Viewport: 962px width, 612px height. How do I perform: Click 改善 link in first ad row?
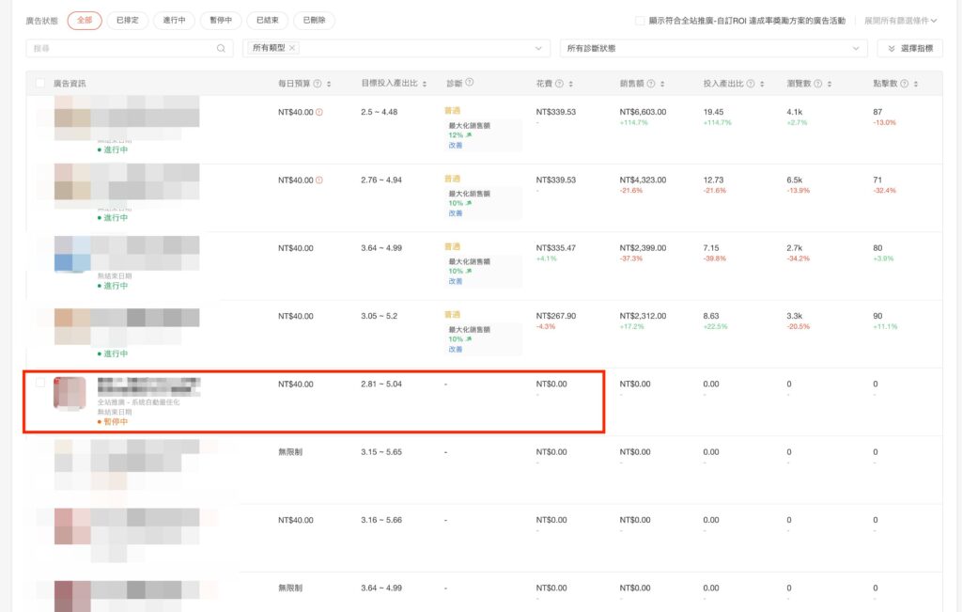(455, 145)
